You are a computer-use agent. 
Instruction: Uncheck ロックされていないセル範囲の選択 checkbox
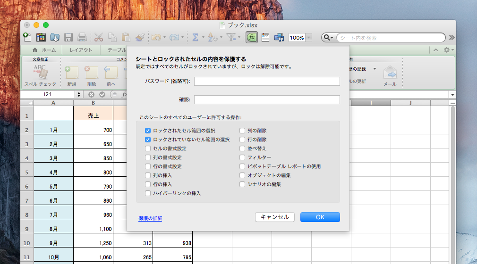click(x=148, y=140)
